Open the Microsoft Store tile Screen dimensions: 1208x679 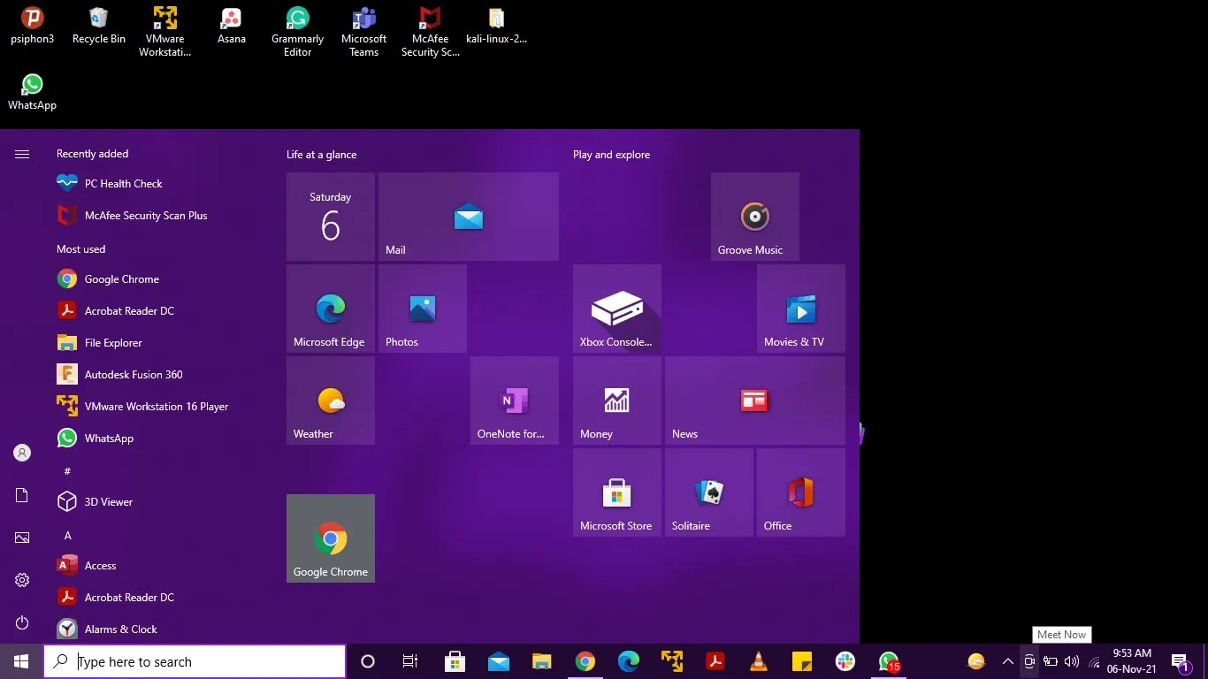617,492
